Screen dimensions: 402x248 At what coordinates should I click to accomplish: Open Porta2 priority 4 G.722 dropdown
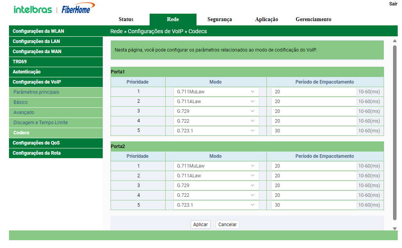(216, 195)
